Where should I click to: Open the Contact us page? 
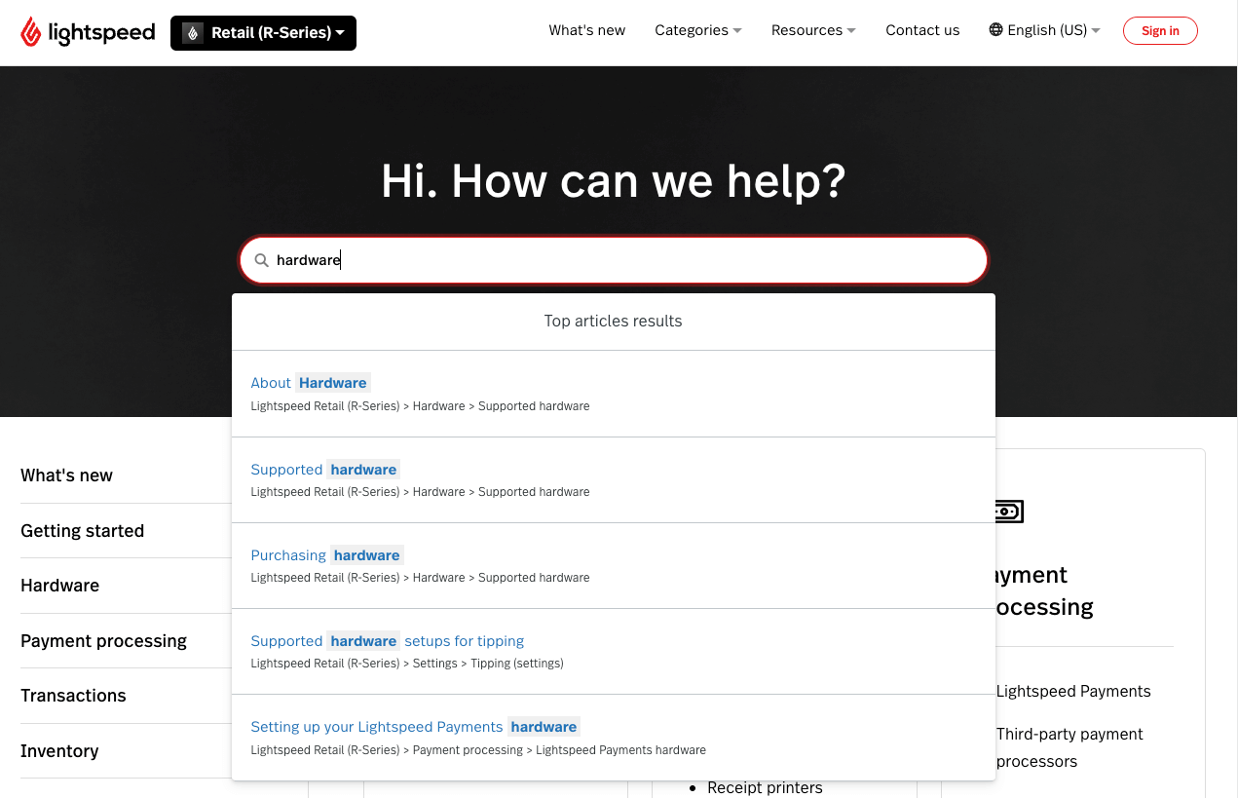[x=921, y=30]
